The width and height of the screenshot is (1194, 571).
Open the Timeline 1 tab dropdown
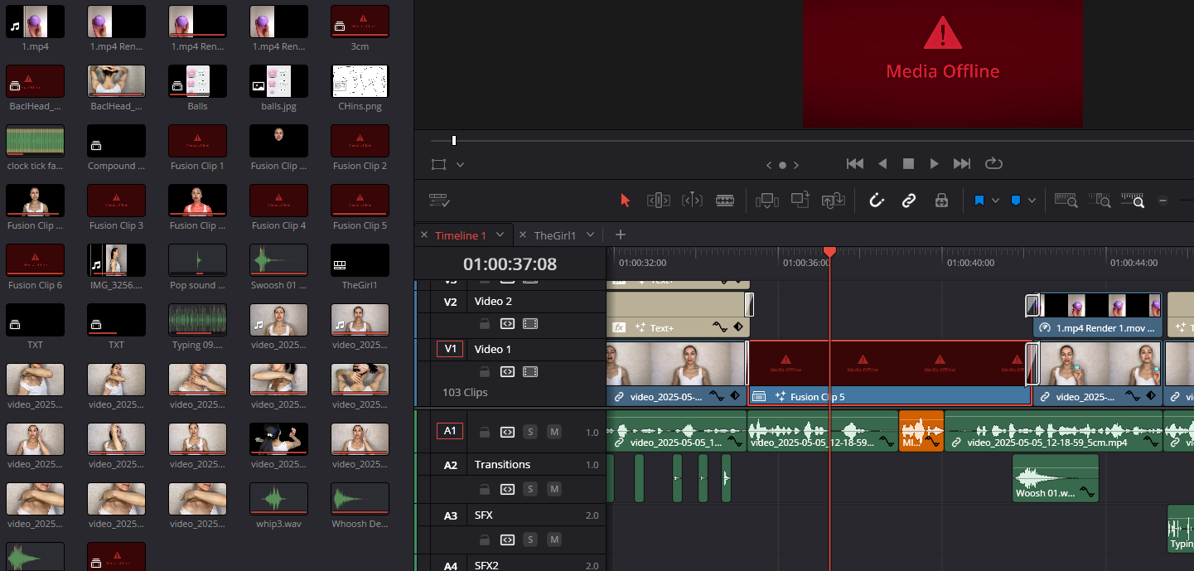500,235
